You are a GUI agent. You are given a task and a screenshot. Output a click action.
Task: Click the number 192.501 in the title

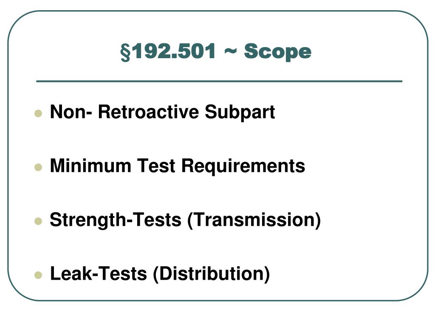[x=173, y=51]
